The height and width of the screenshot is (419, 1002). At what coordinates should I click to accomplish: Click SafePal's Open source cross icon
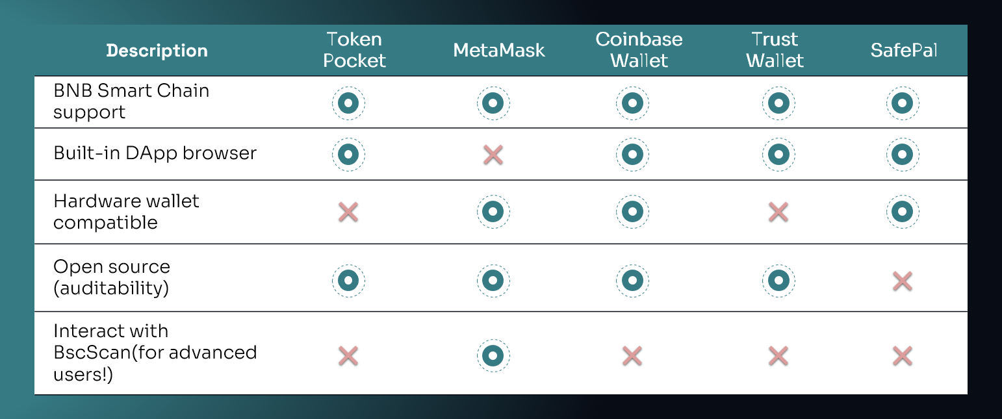click(902, 281)
